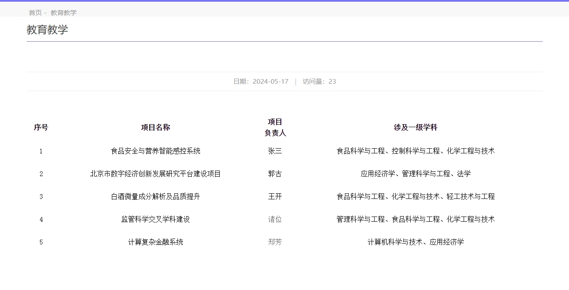
Task: Select the 序号 column header
Action: 41,128
